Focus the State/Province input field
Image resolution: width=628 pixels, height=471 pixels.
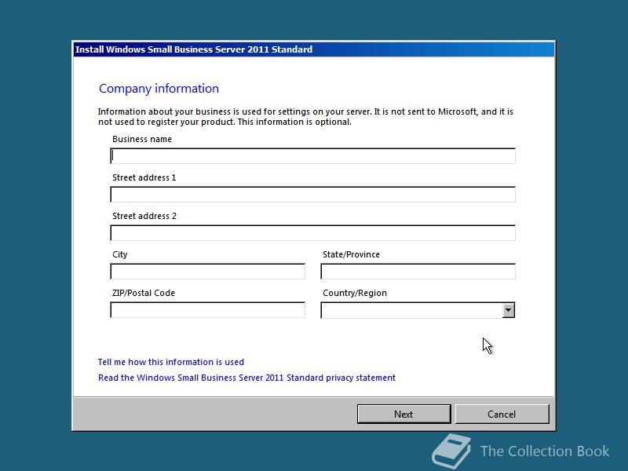(418, 271)
